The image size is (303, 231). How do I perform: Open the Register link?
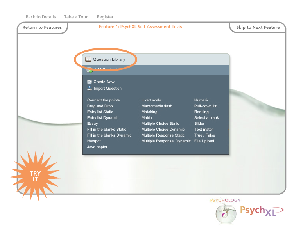[105, 17]
